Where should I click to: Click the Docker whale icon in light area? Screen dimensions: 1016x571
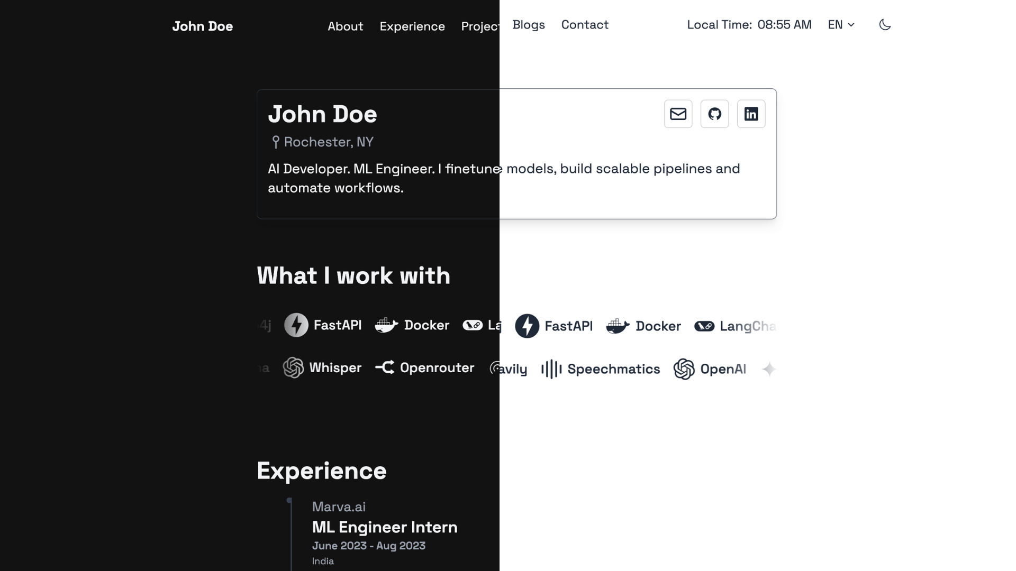[x=618, y=326]
